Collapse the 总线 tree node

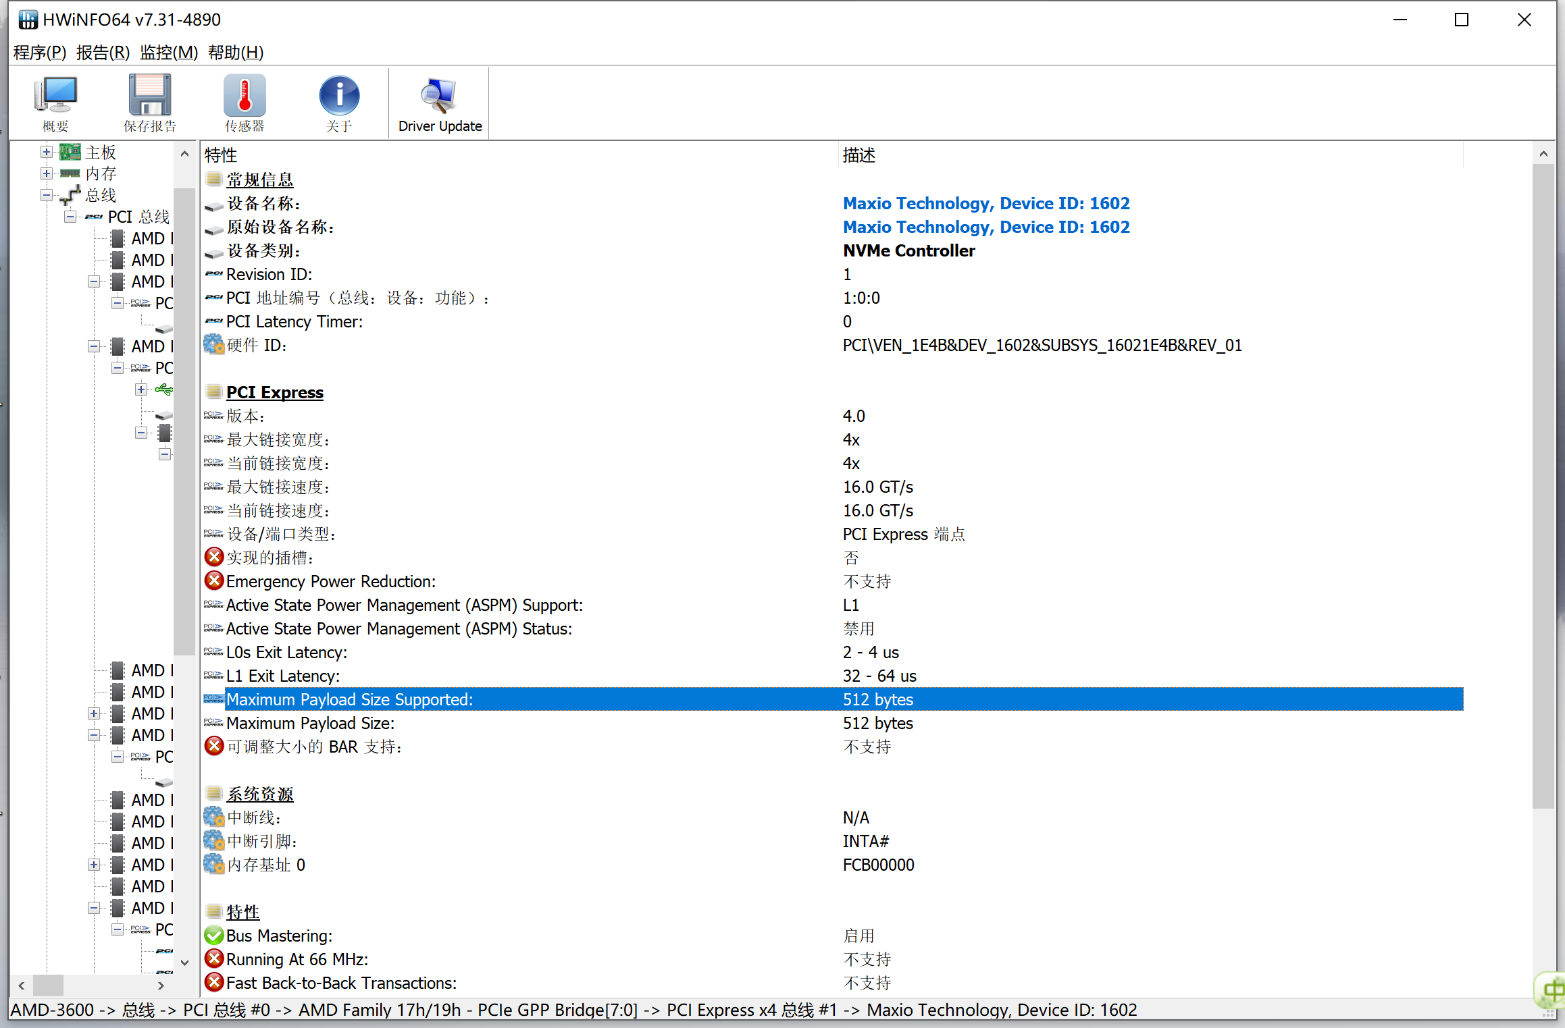(47, 196)
